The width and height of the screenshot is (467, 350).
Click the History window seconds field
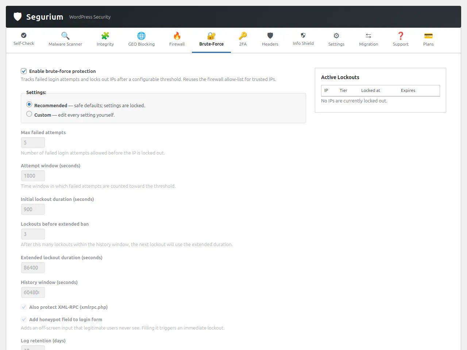click(x=33, y=292)
